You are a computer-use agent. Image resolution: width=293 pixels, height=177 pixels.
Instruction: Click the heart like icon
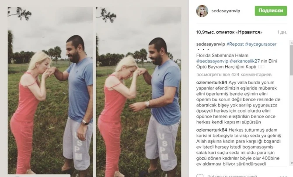(200, 176)
